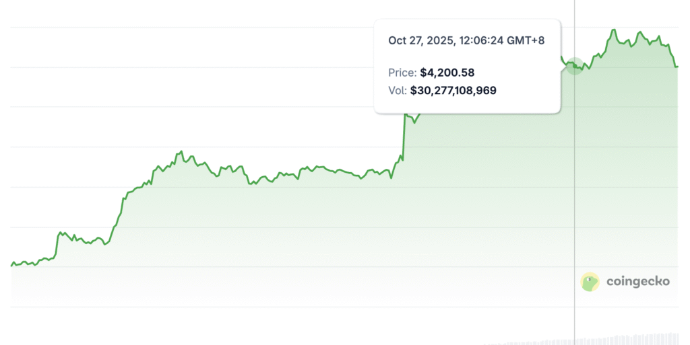Click the circular hover marker on the price line
690x345 pixels.
pyautogui.click(x=574, y=66)
